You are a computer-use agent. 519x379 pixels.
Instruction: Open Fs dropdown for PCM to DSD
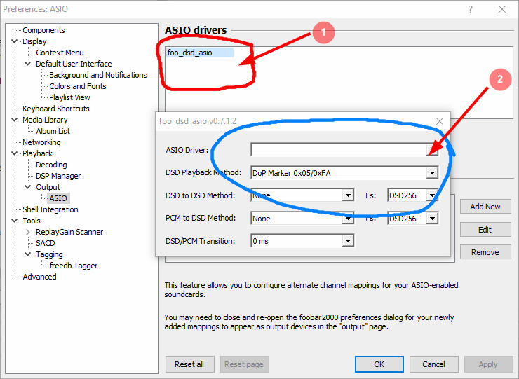432,219
